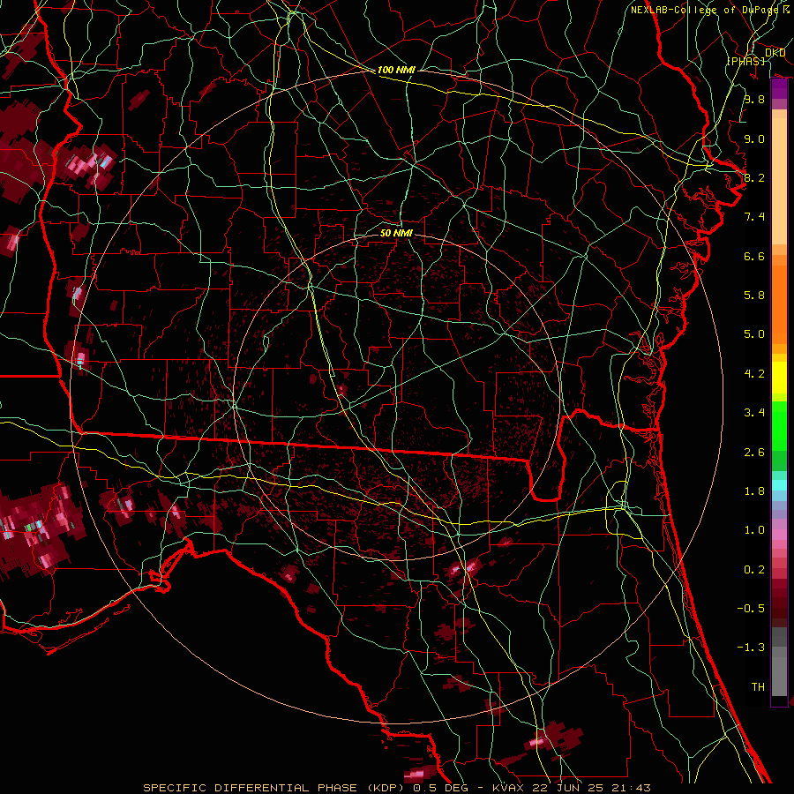Click the 8.2 color scale value
This screenshot has width=794, height=794.
pyautogui.click(x=754, y=177)
